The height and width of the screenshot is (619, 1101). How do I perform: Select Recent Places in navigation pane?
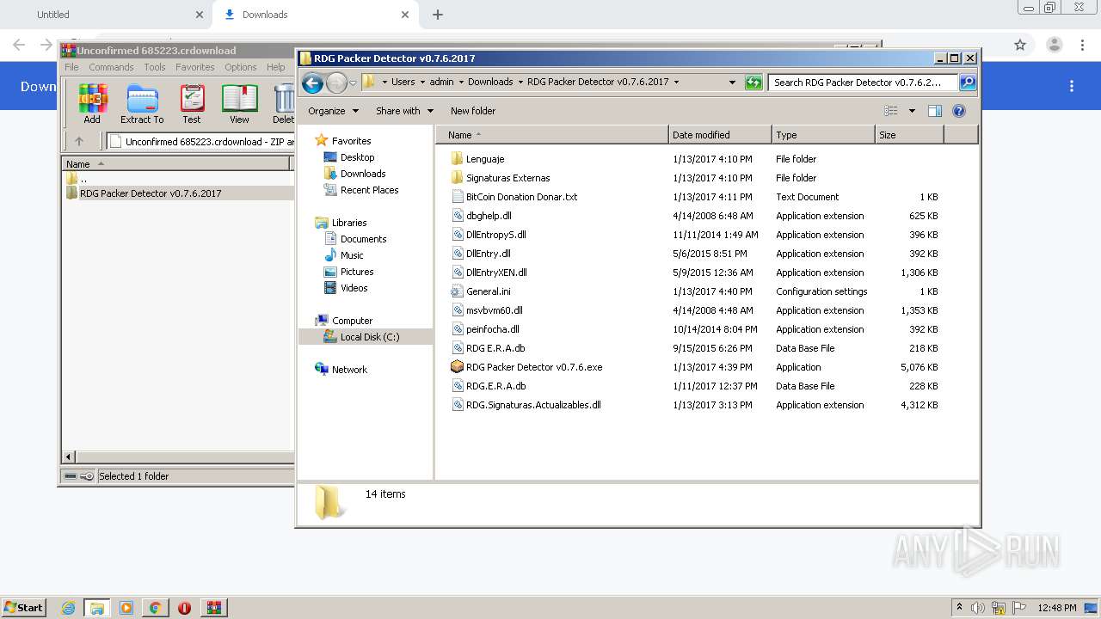pos(361,190)
